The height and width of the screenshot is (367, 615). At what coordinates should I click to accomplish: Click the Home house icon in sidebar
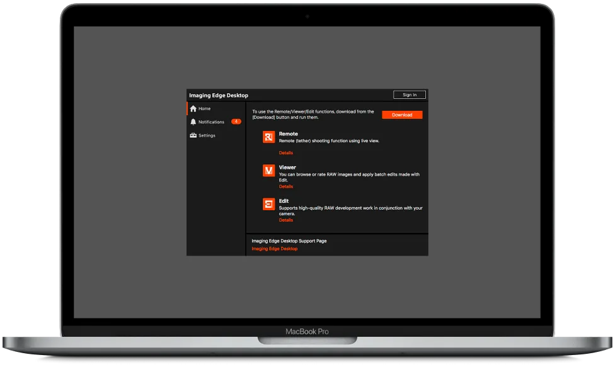pyautogui.click(x=193, y=109)
